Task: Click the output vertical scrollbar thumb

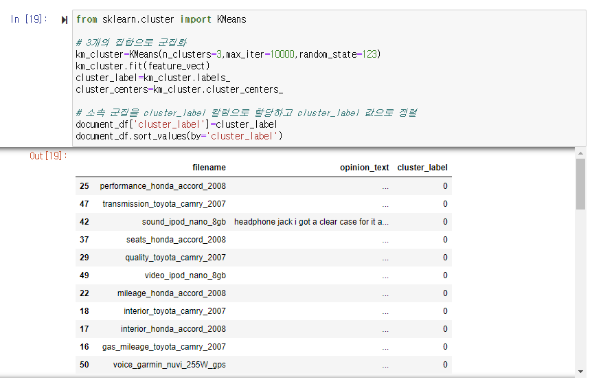Action: [580, 184]
